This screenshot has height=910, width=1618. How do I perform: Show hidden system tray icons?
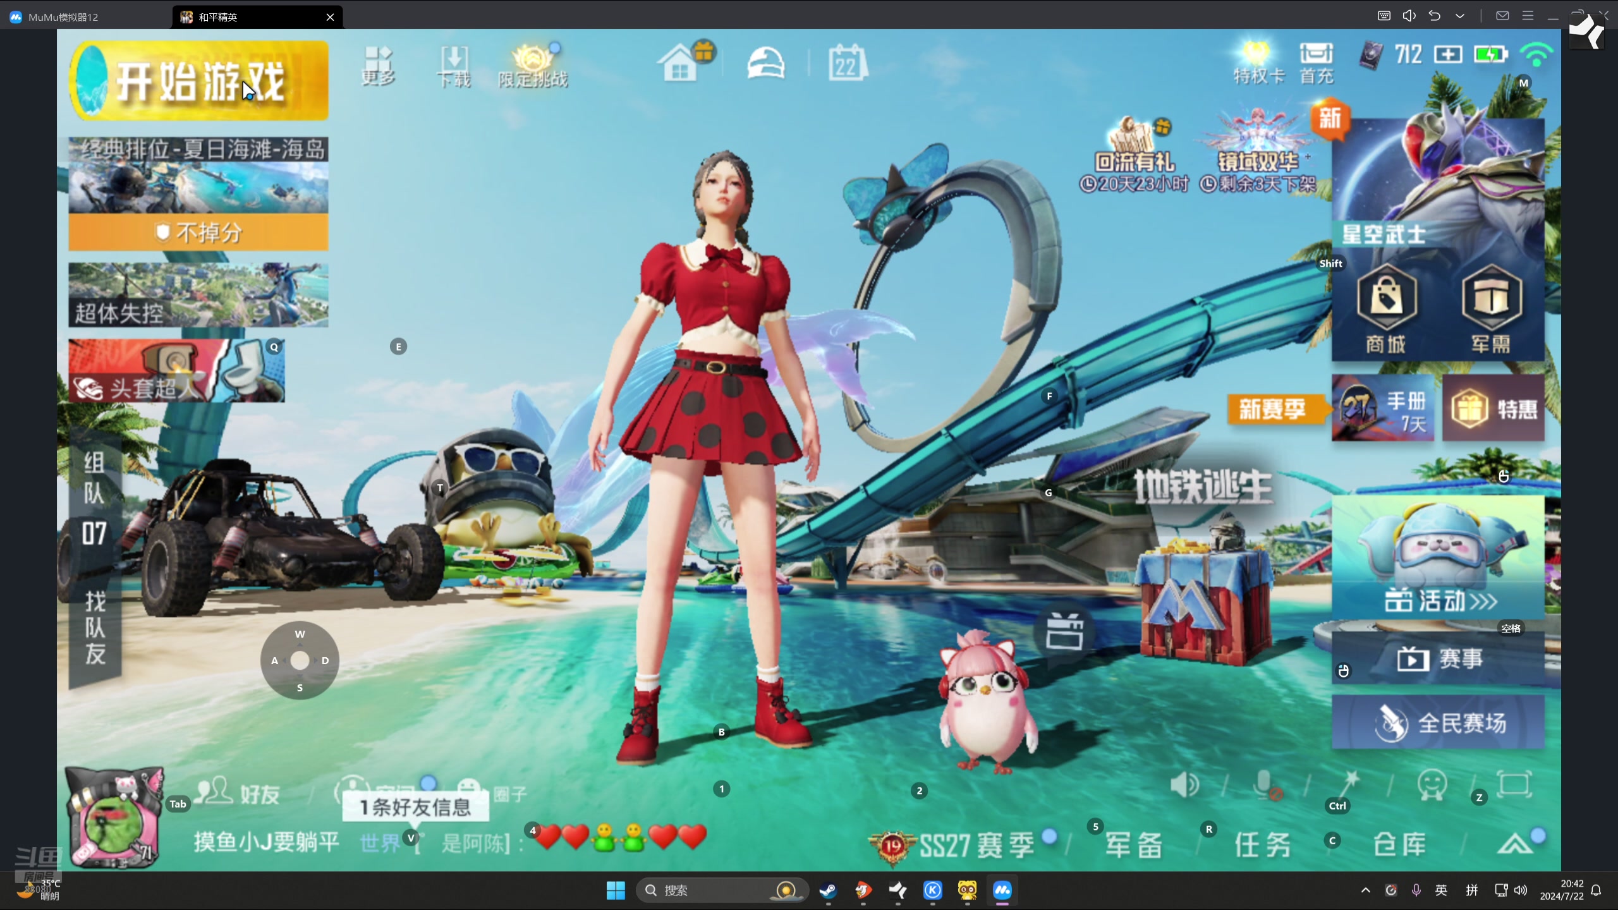tap(1366, 890)
